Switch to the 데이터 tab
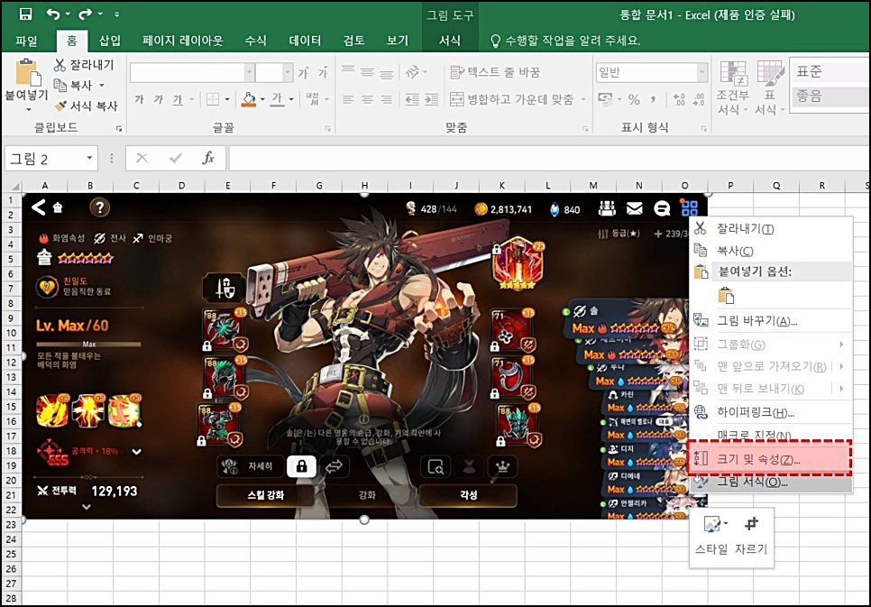871x607 pixels. [305, 41]
